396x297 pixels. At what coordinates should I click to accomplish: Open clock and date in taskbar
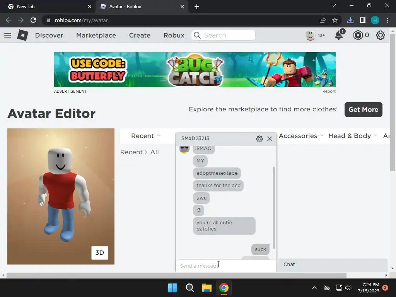click(x=369, y=288)
